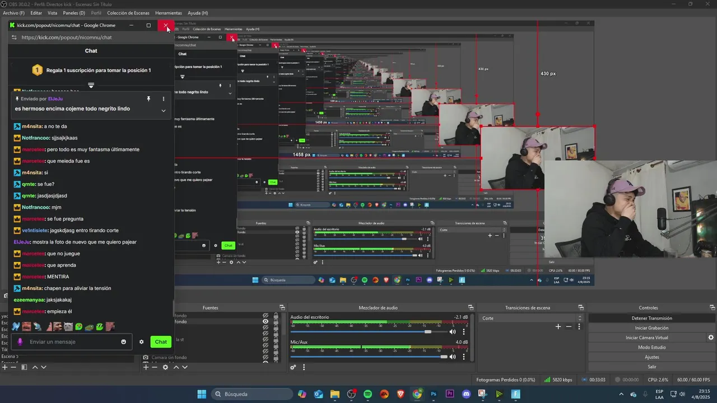The image size is (717, 403).
Task: Open Archivo (F) menu
Action: (x=14, y=13)
